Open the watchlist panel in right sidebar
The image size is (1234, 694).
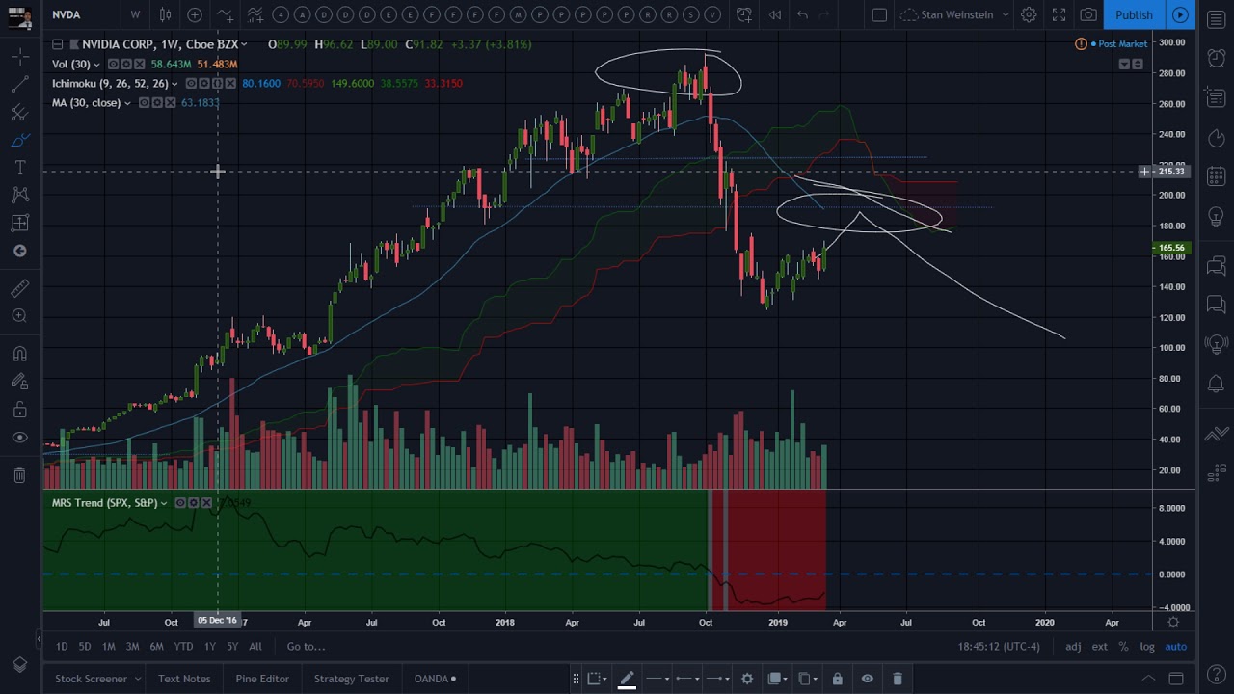click(x=1216, y=20)
